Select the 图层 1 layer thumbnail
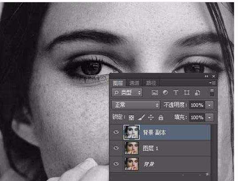Screen dimensions: 238x181 coord(132,148)
